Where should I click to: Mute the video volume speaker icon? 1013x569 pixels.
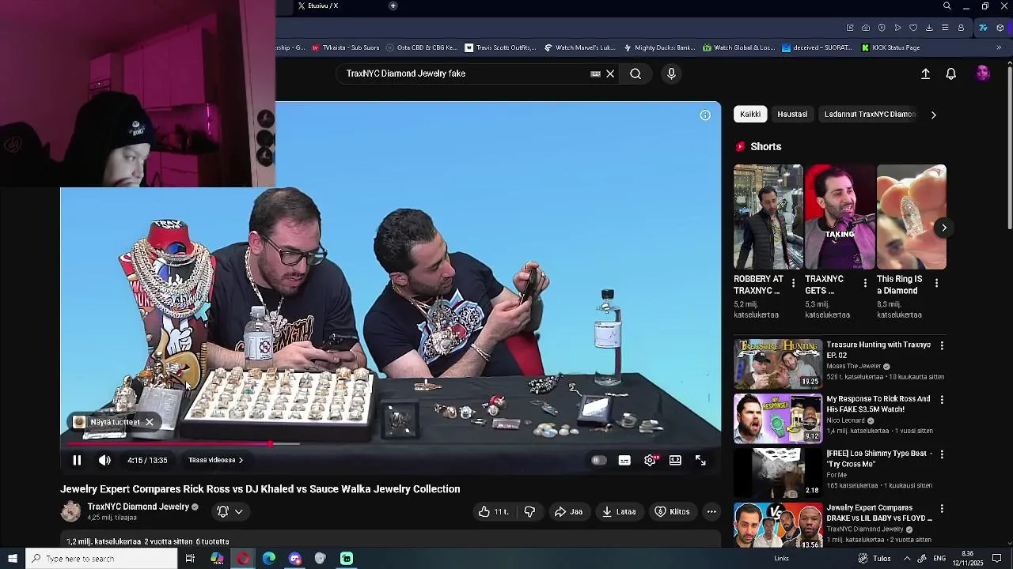pos(104,460)
